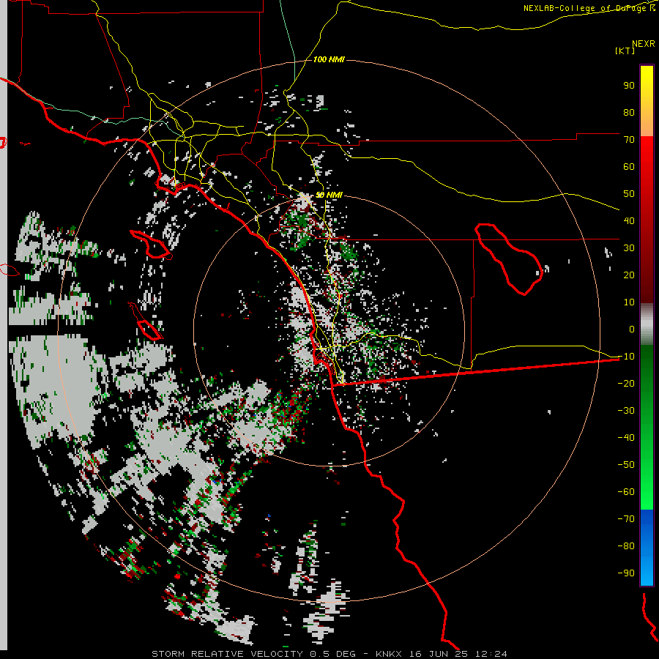Click the -20 value on velocity scale
Image resolution: width=659 pixels, height=659 pixels.
point(626,383)
